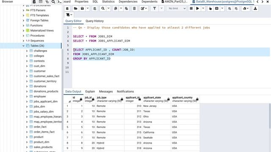Select the jobs_salary_dim table in tree
The height and width of the screenshot is (152, 271).
coord(44,111)
